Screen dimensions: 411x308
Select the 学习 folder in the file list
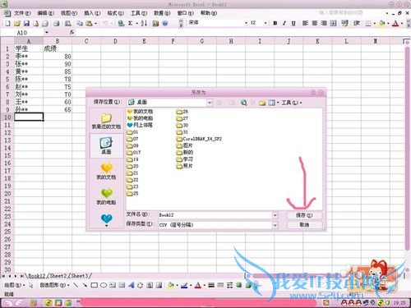pos(185,159)
